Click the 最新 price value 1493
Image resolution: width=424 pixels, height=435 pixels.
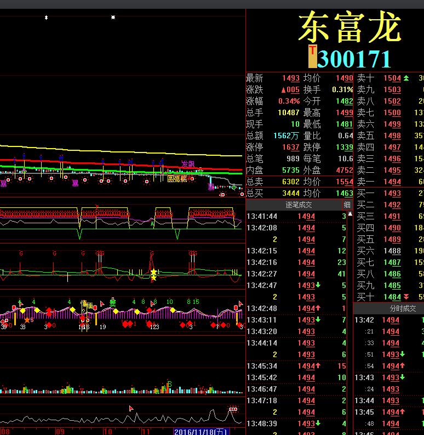click(x=291, y=78)
